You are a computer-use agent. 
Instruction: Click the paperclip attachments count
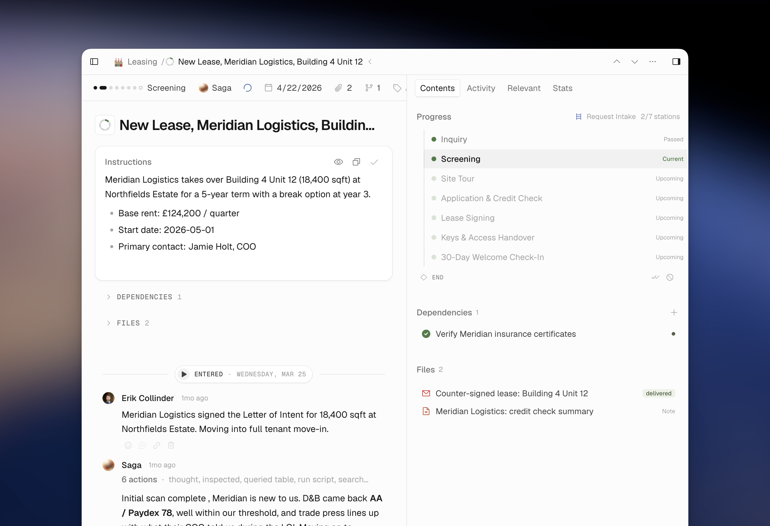343,88
